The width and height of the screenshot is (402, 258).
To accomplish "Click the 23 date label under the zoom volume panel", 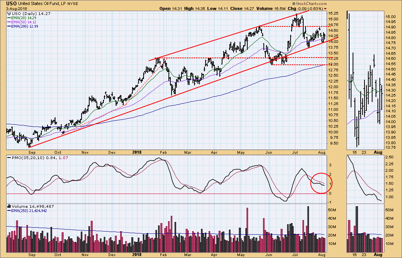I will [364, 255].
